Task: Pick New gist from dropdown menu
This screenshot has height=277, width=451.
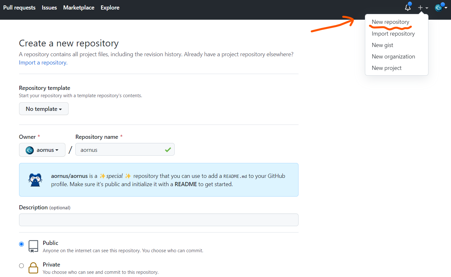Action: tap(382, 45)
